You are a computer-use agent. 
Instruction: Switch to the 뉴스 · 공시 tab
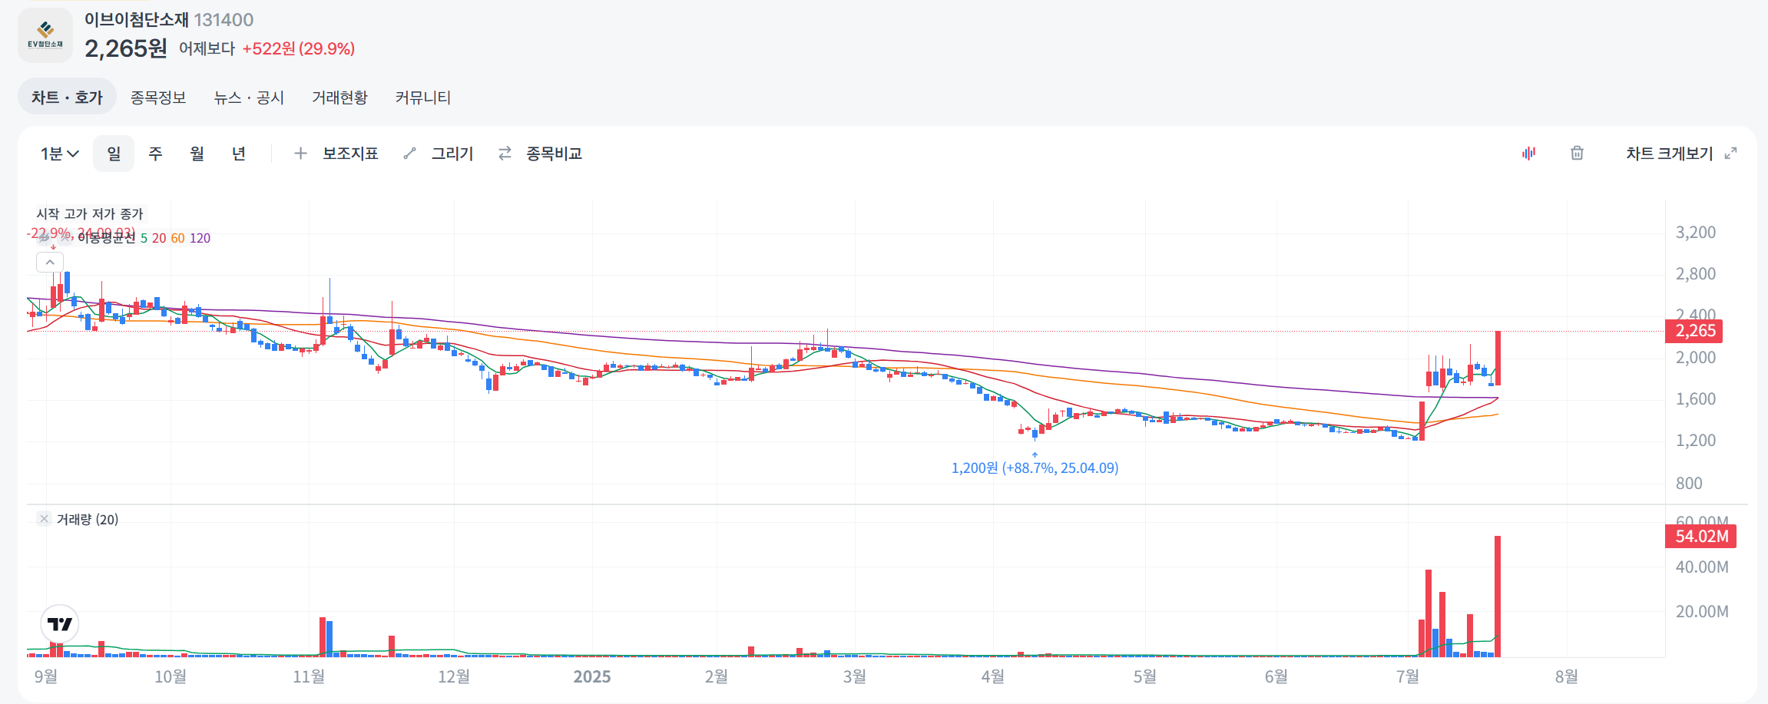click(x=249, y=98)
